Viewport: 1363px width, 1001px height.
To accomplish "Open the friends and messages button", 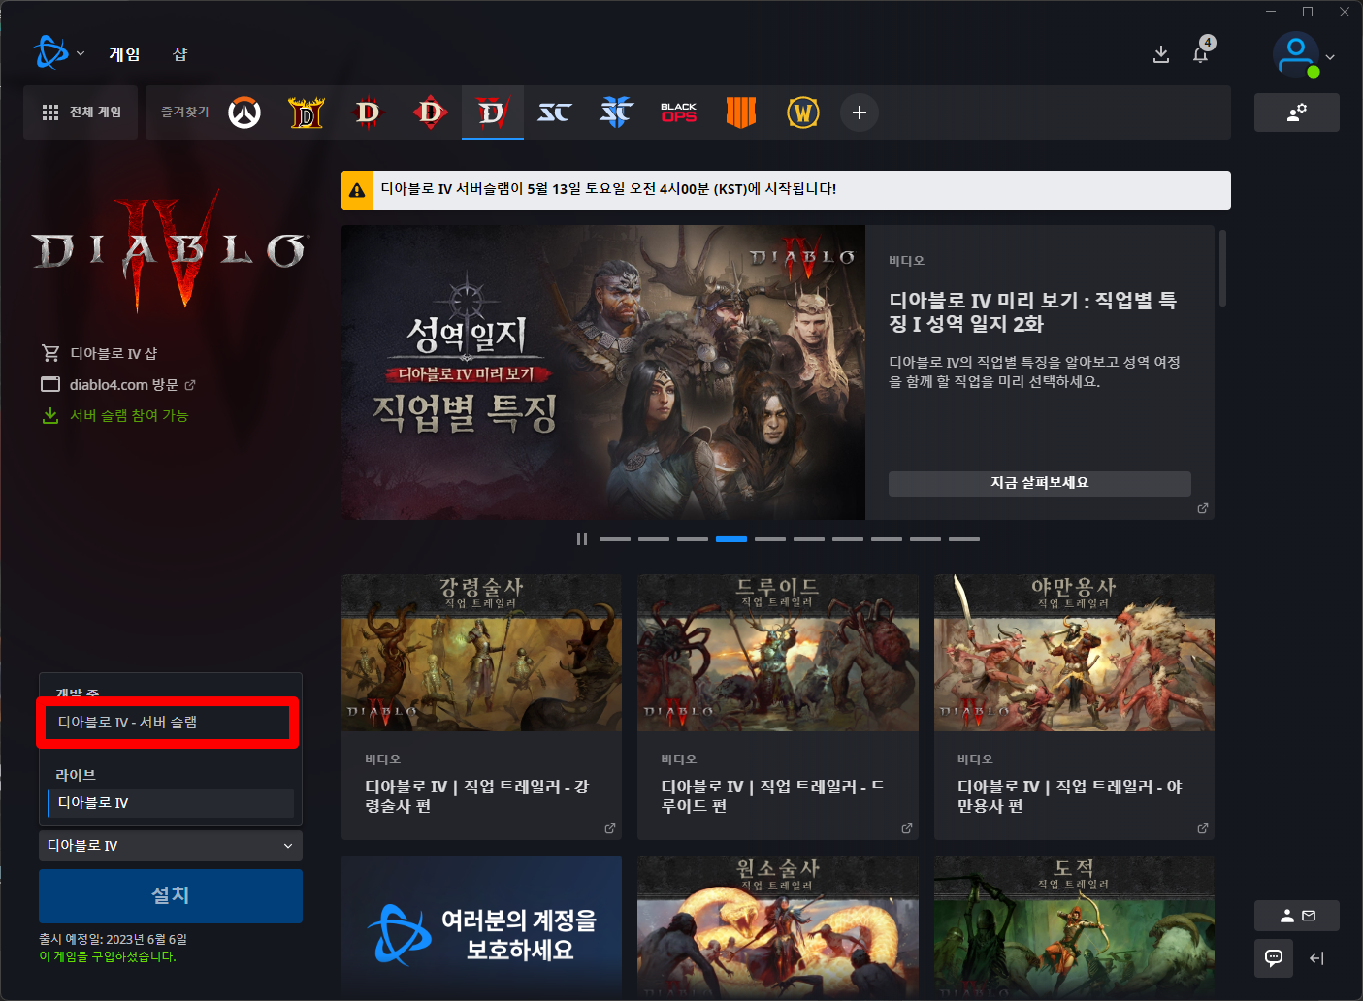I will tap(1296, 916).
